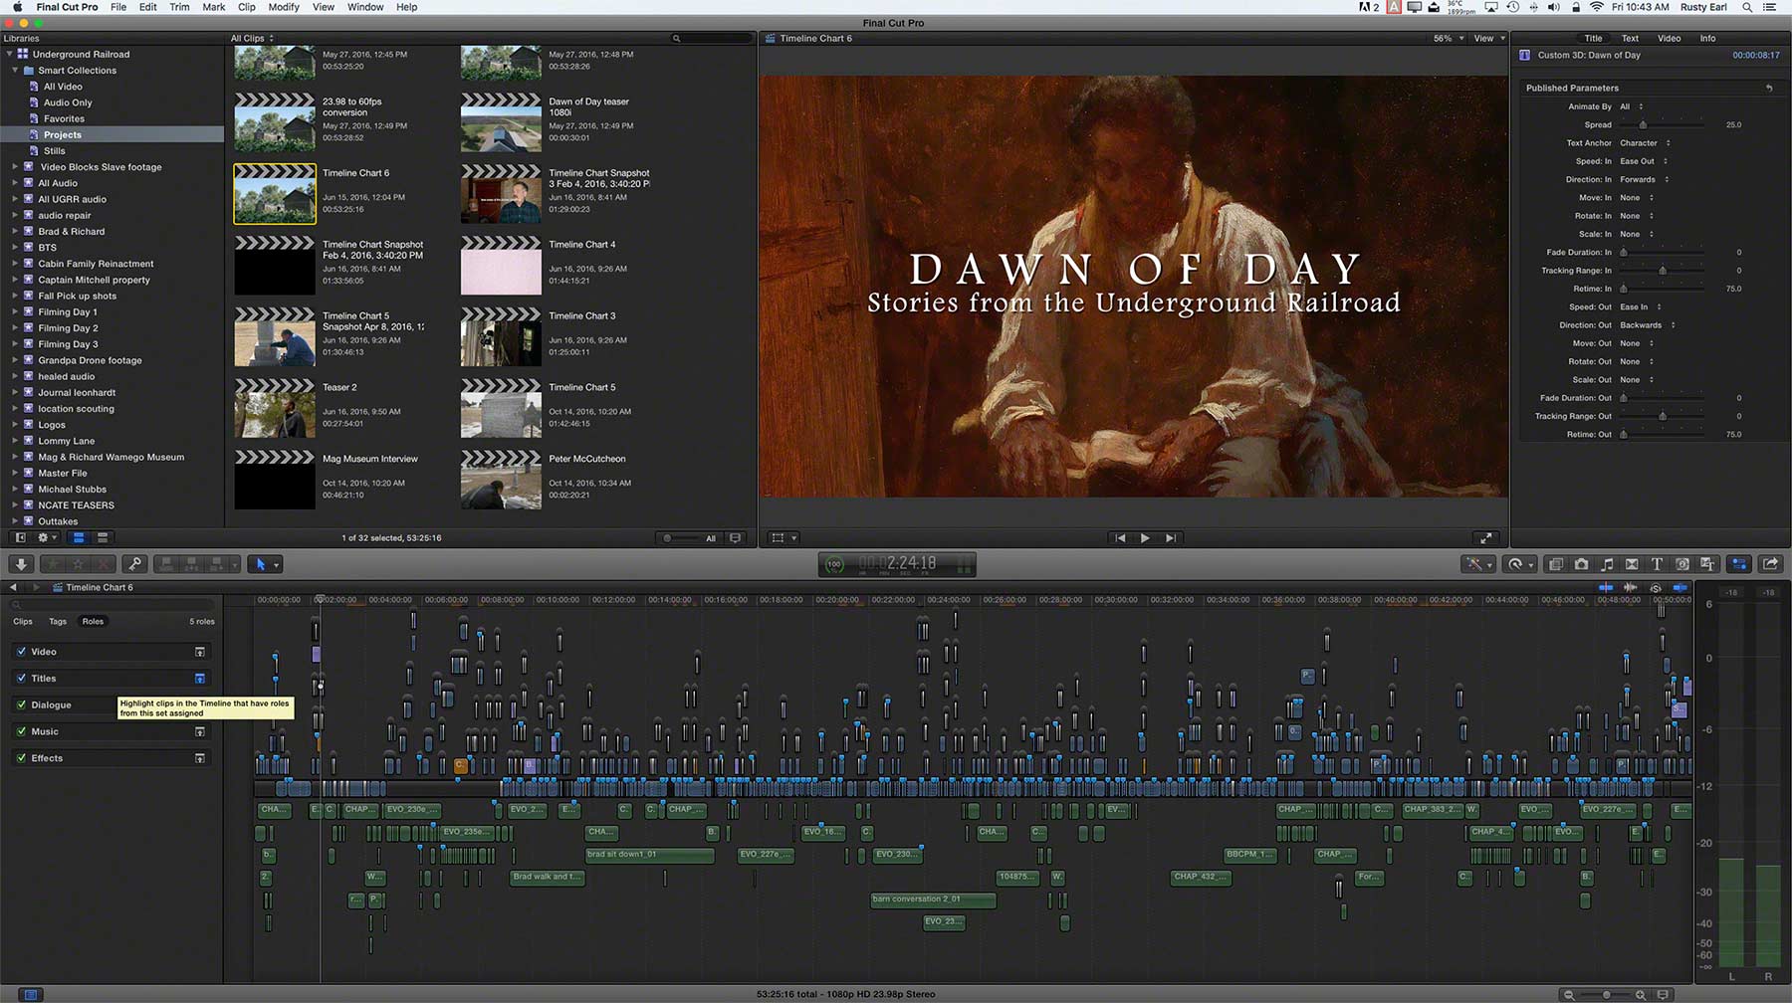The height and width of the screenshot is (1003, 1792).
Task: Enter full-screen viewer playback
Action: pos(1486,538)
